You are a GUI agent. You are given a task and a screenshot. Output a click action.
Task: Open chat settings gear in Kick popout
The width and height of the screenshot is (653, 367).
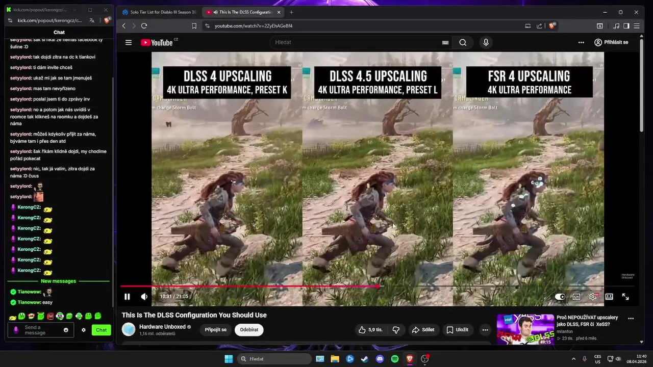pos(84,330)
